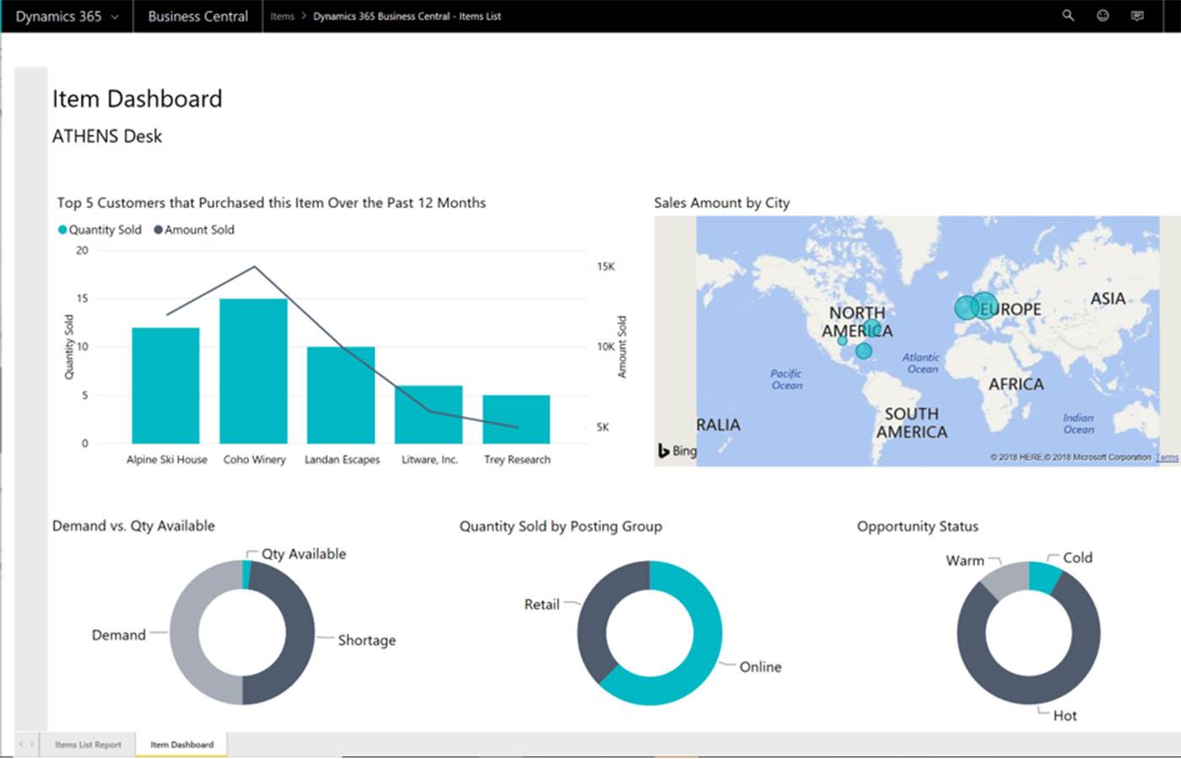Image resolution: width=1181 pixels, height=759 pixels.
Task: Select the Item Dashboard tab
Action: (x=181, y=745)
